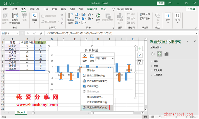Open the Name Box dropdown
The height and width of the screenshot is (119, 199).
click(18, 33)
